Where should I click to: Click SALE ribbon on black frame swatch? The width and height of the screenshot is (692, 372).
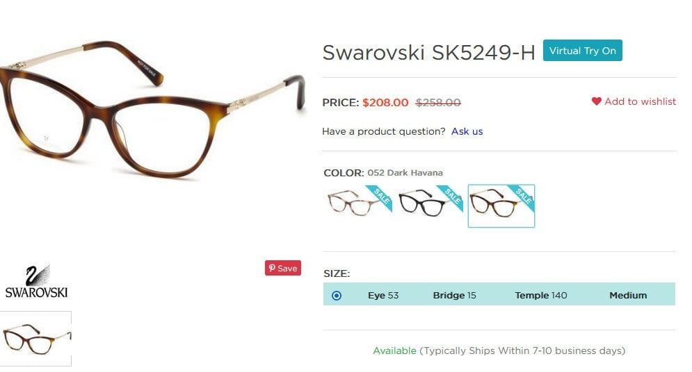(x=452, y=196)
